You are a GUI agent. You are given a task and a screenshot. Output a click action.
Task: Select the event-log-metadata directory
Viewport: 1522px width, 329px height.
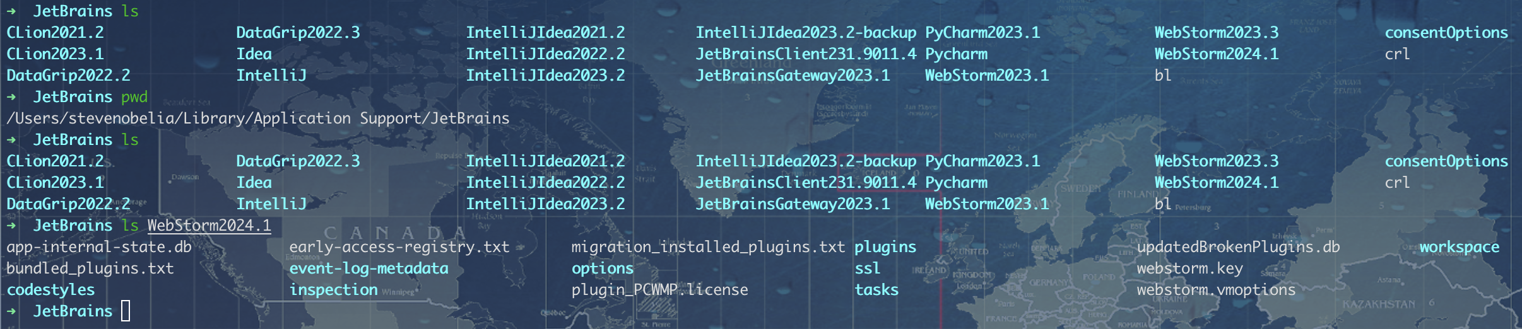point(369,268)
